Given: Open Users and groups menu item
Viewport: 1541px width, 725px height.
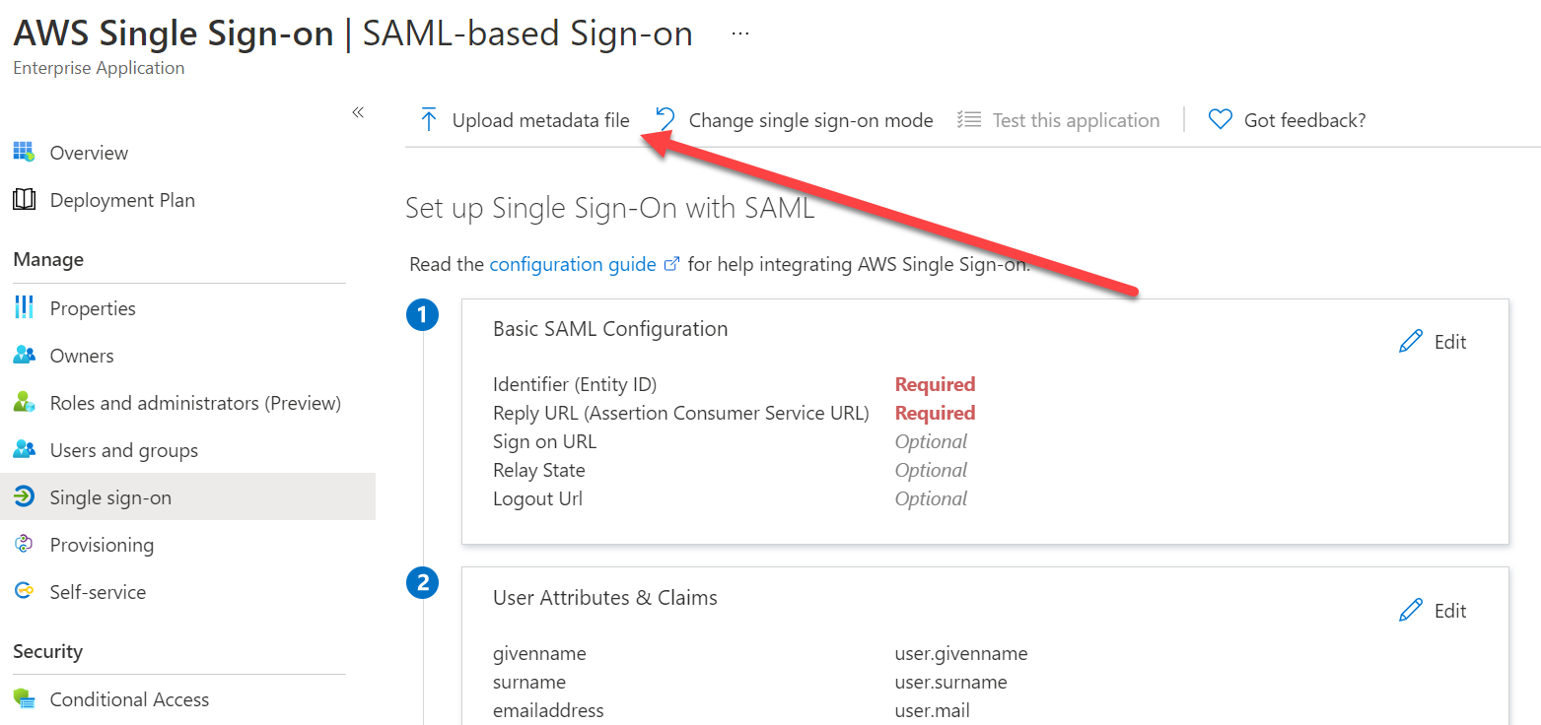Looking at the screenshot, I should (x=123, y=450).
